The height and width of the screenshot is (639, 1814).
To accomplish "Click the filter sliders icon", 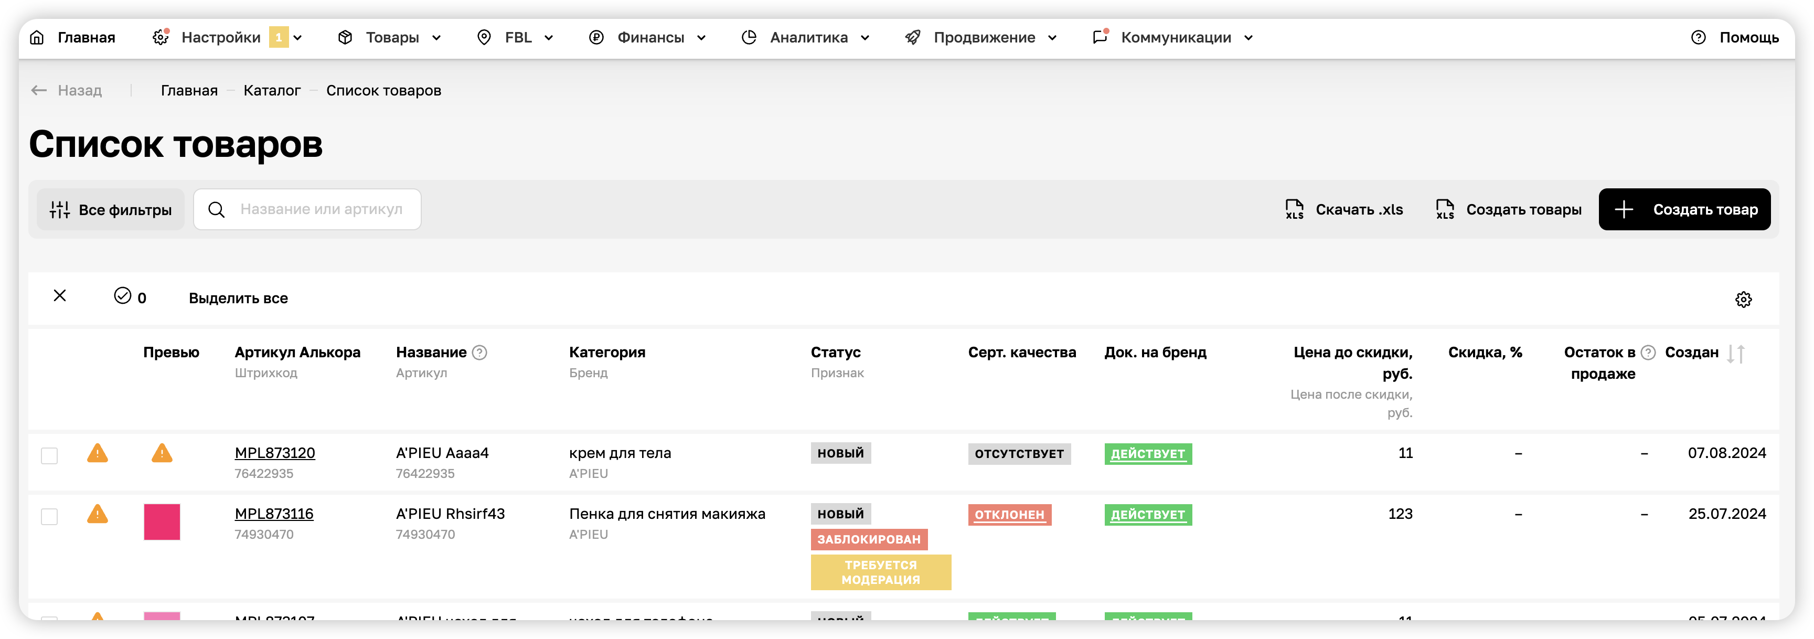I will (60, 209).
